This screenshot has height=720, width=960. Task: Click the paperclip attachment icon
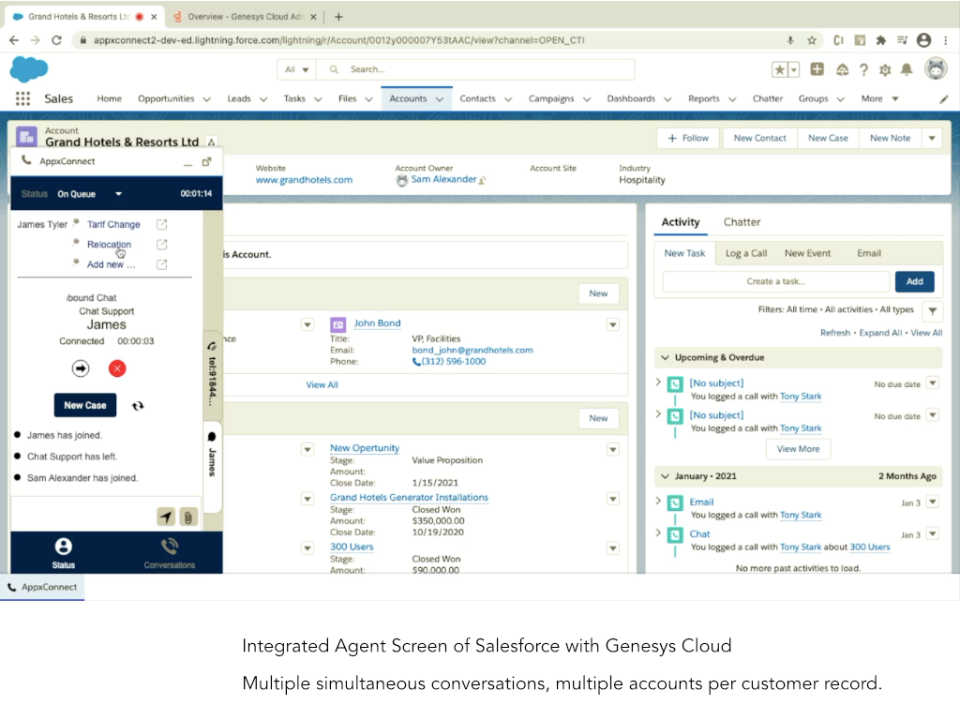point(187,517)
